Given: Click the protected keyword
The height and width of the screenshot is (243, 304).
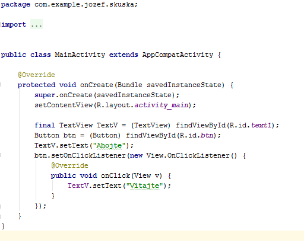Looking at the screenshot, I should [x=36, y=85].
